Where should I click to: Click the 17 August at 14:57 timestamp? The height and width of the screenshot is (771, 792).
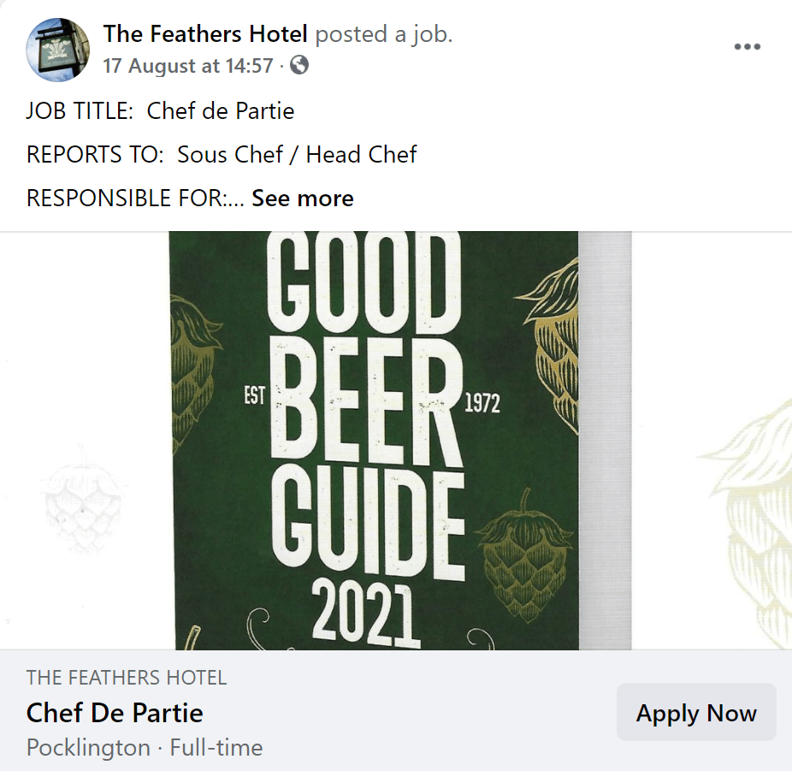pos(188,65)
